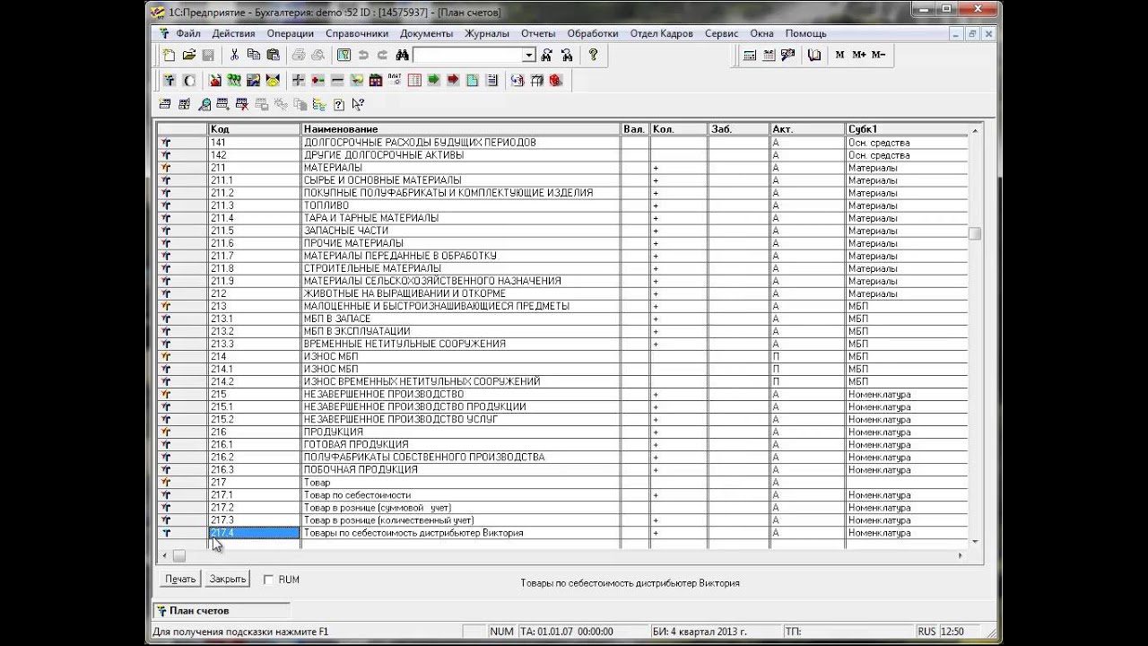The height and width of the screenshot is (646, 1148).
Task: Click the binoculars Find icon
Action: pos(402,56)
